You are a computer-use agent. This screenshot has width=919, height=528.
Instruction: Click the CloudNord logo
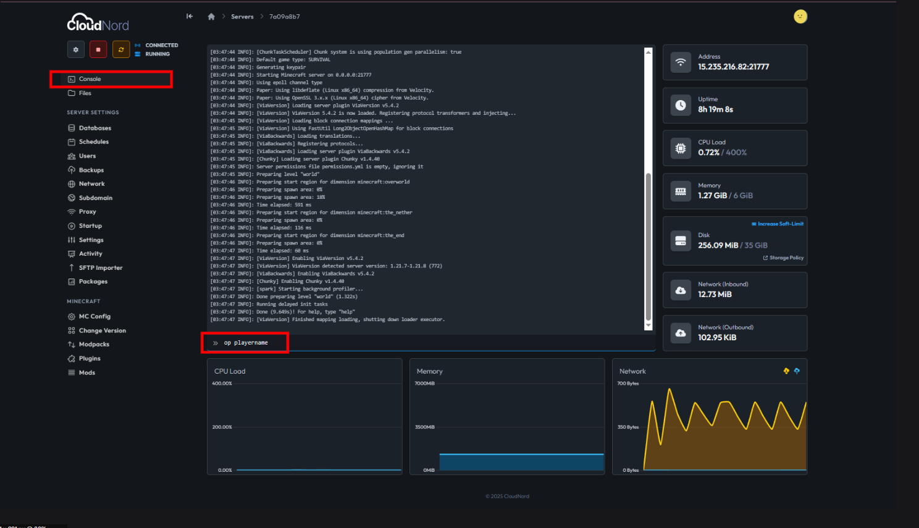(98, 23)
